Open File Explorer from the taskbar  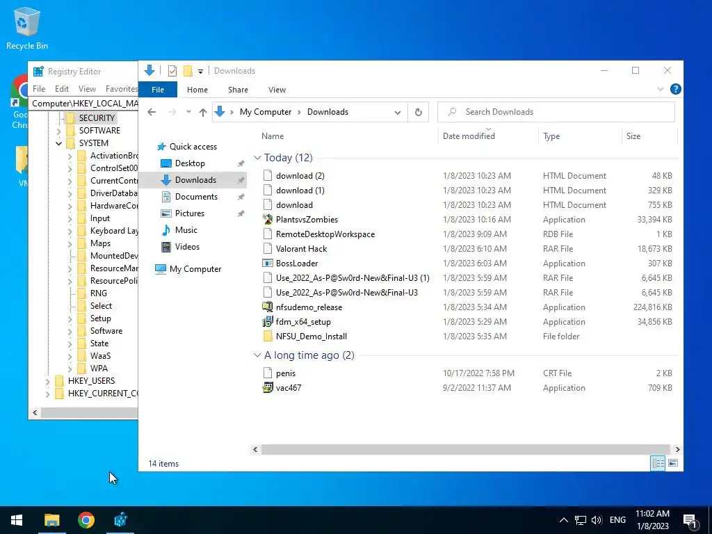point(51,520)
